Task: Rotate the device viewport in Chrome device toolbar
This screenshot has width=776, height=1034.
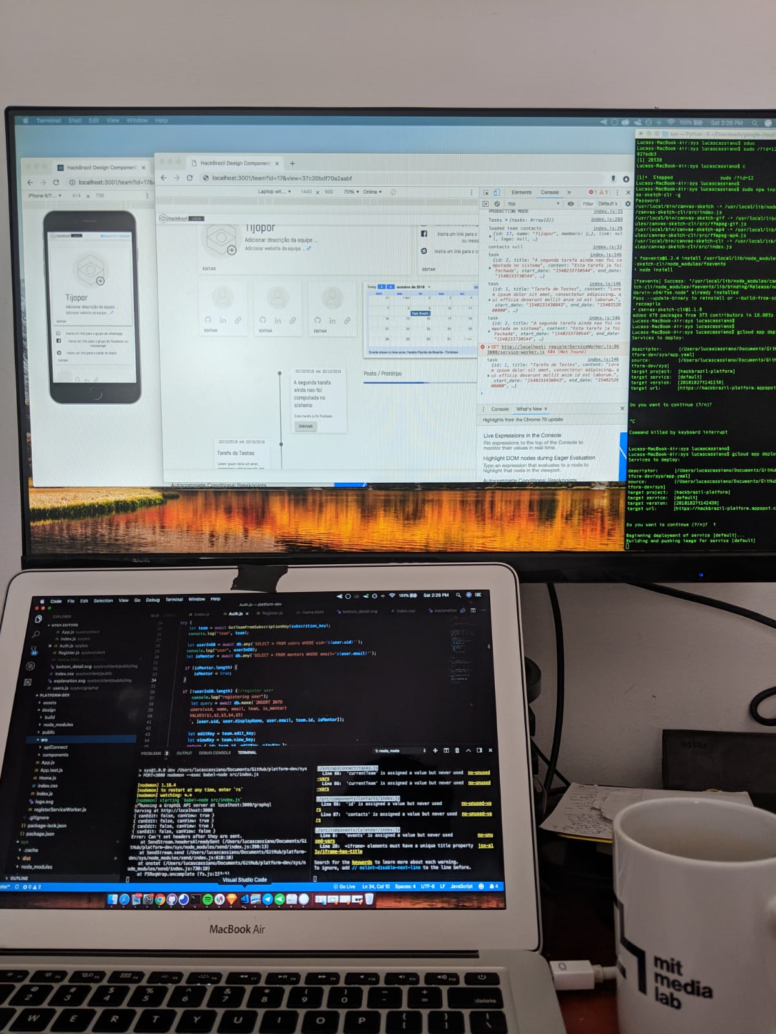Action: coord(393,192)
